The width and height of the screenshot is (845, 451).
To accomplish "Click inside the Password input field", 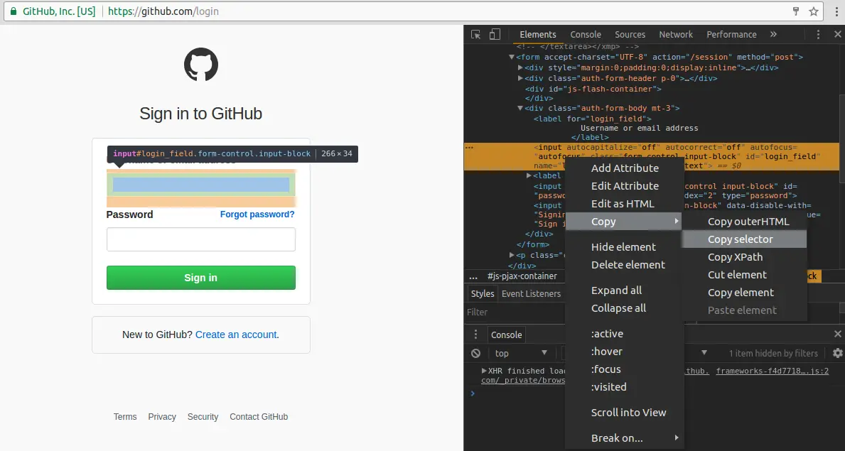I will point(201,239).
